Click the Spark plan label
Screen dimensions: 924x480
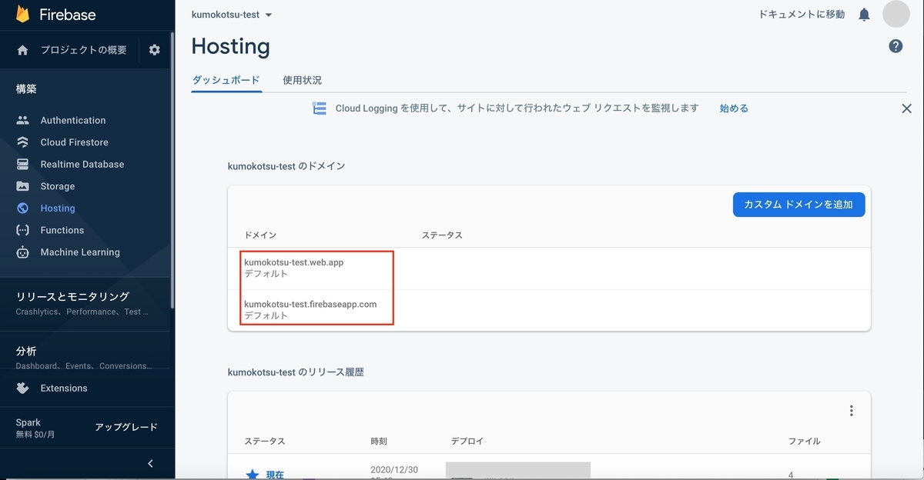pyautogui.click(x=28, y=422)
